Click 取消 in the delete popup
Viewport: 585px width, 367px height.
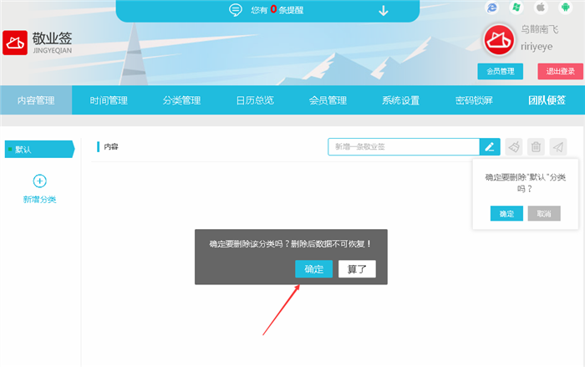coord(544,213)
